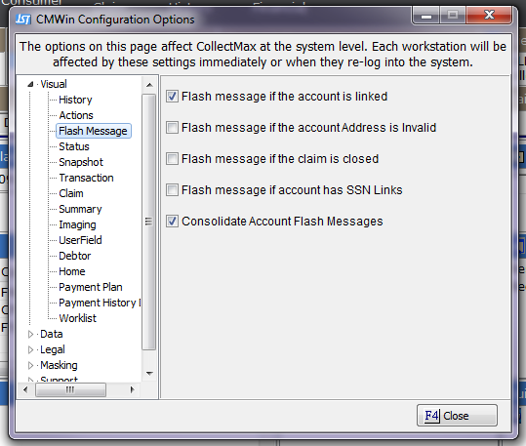Select Transaction in the tree
The width and height of the screenshot is (526, 446).
(86, 178)
